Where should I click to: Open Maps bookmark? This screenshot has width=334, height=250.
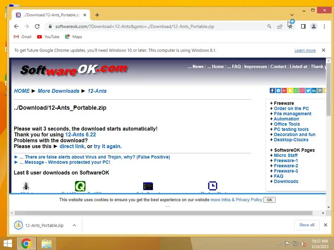click(x=73, y=37)
